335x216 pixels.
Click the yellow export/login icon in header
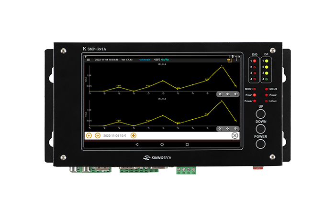229,60
